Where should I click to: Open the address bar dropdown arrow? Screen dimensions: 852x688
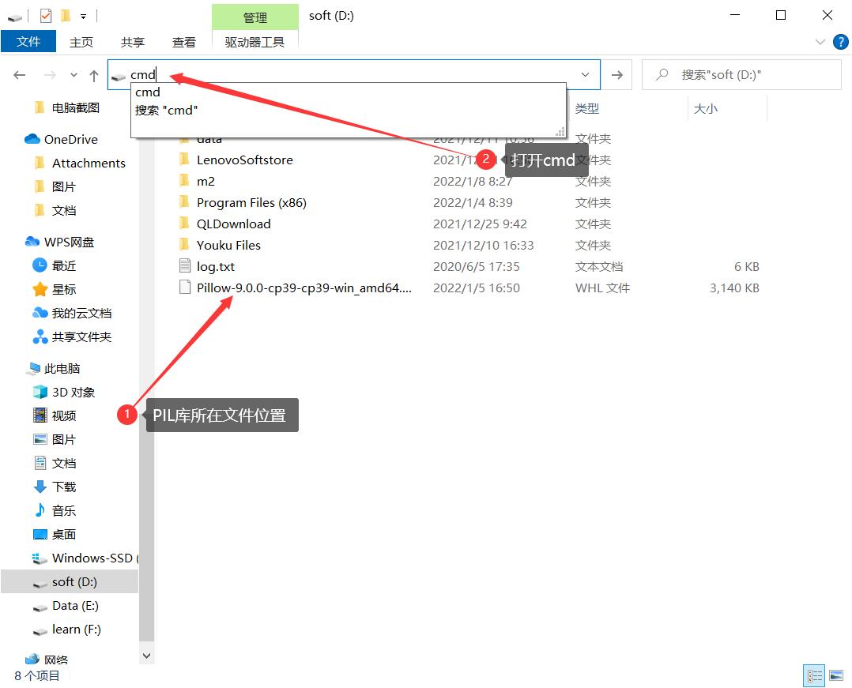coord(586,74)
